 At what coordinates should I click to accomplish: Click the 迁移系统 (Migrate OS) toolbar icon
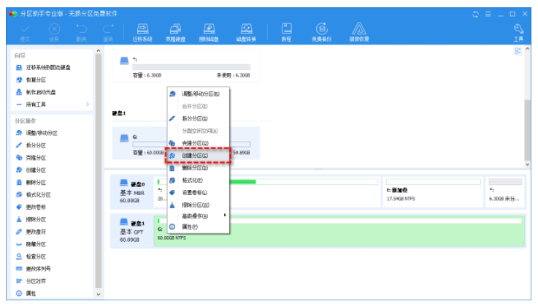click(144, 31)
